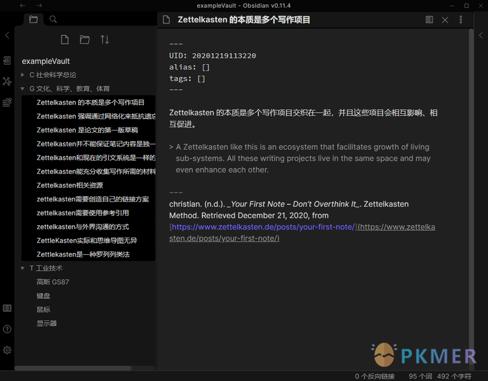Open note 'Zettlekasten是一种罗列列类法'
The width and height of the screenshot is (488, 381).
[88, 254]
